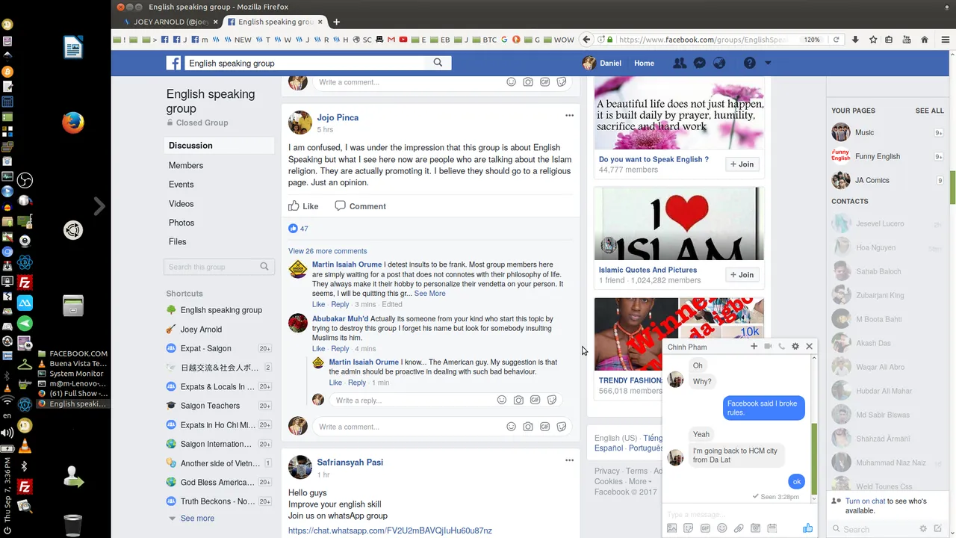Open a new Firefox tab
Screen dimensions: 956x538
(x=336, y=22)
